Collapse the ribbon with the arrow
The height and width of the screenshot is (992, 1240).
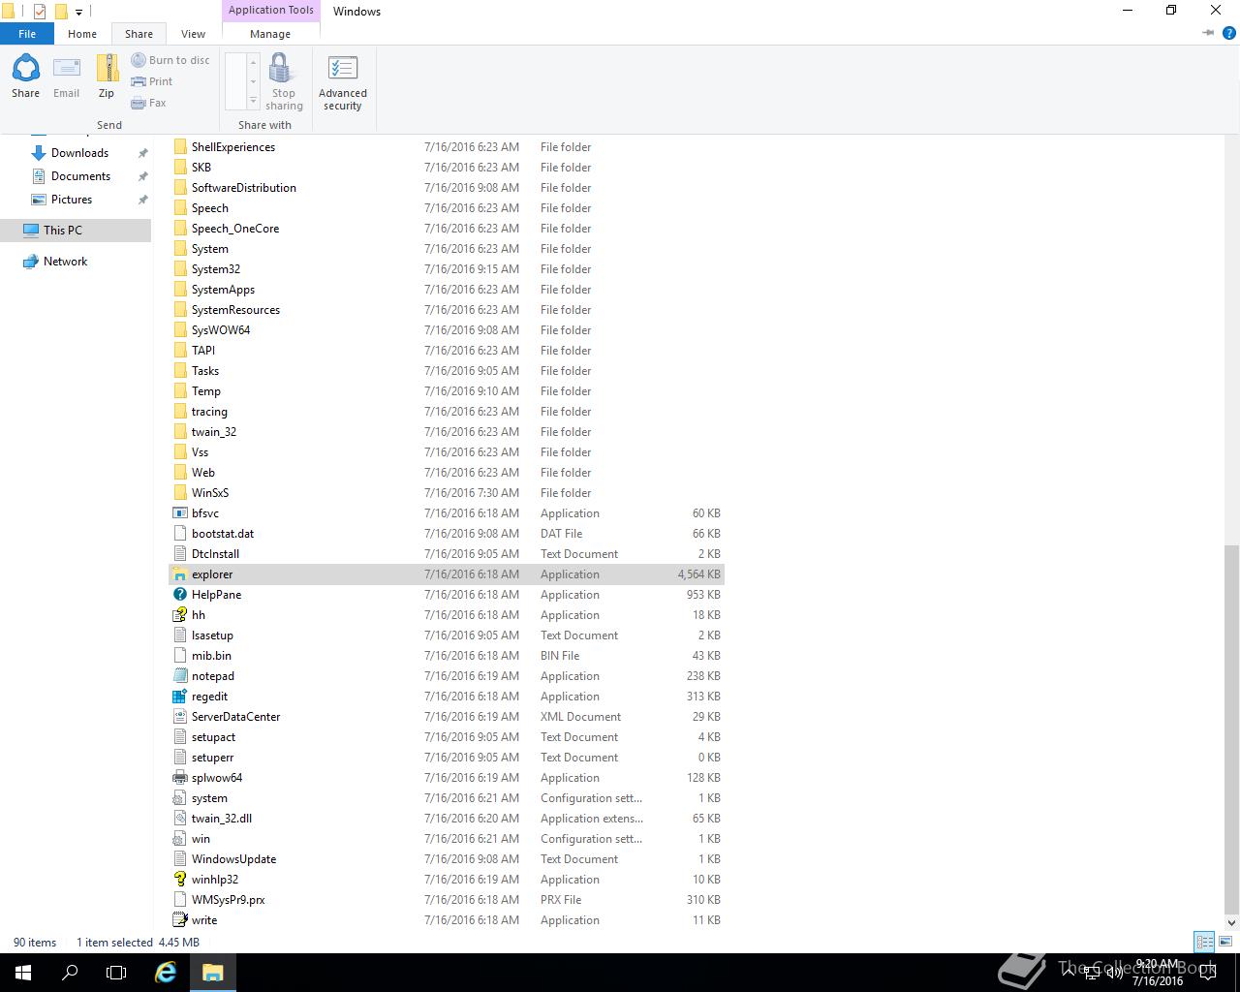pos(1208,33)
